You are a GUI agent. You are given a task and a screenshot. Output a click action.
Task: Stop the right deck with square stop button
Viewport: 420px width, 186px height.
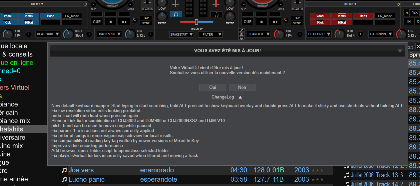(261, 22)
